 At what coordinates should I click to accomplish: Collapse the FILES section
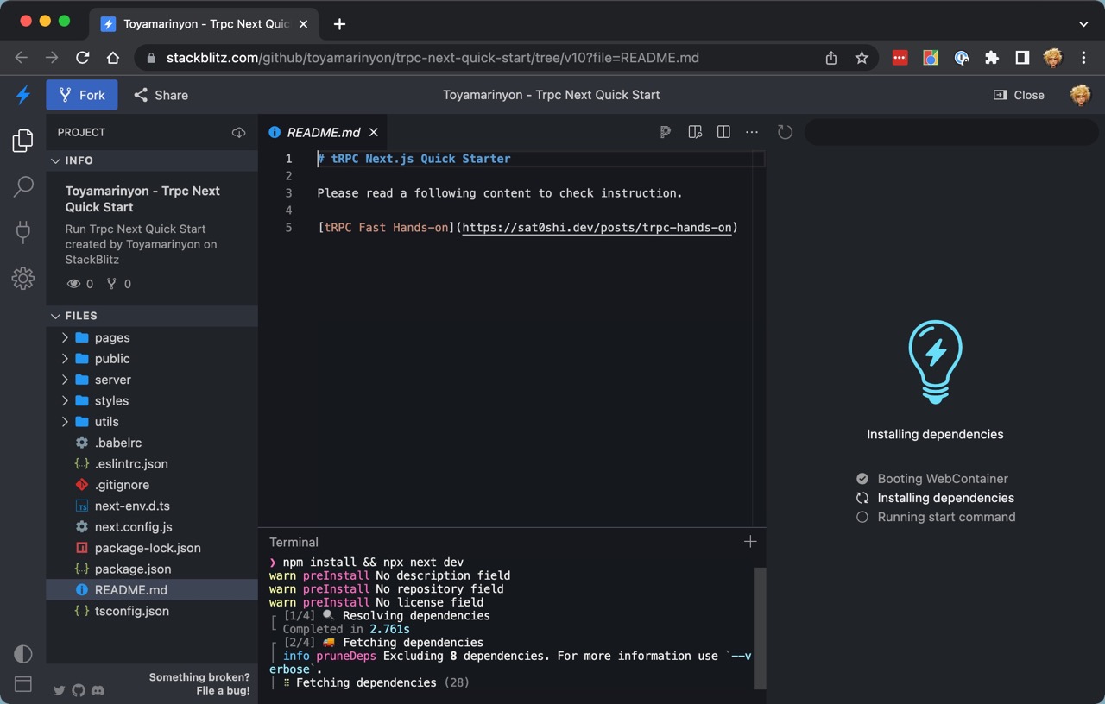click(80, 316)
